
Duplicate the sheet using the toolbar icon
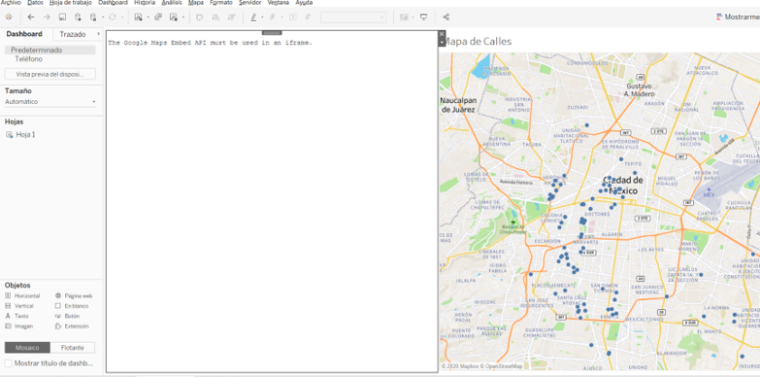pos(158,17)
